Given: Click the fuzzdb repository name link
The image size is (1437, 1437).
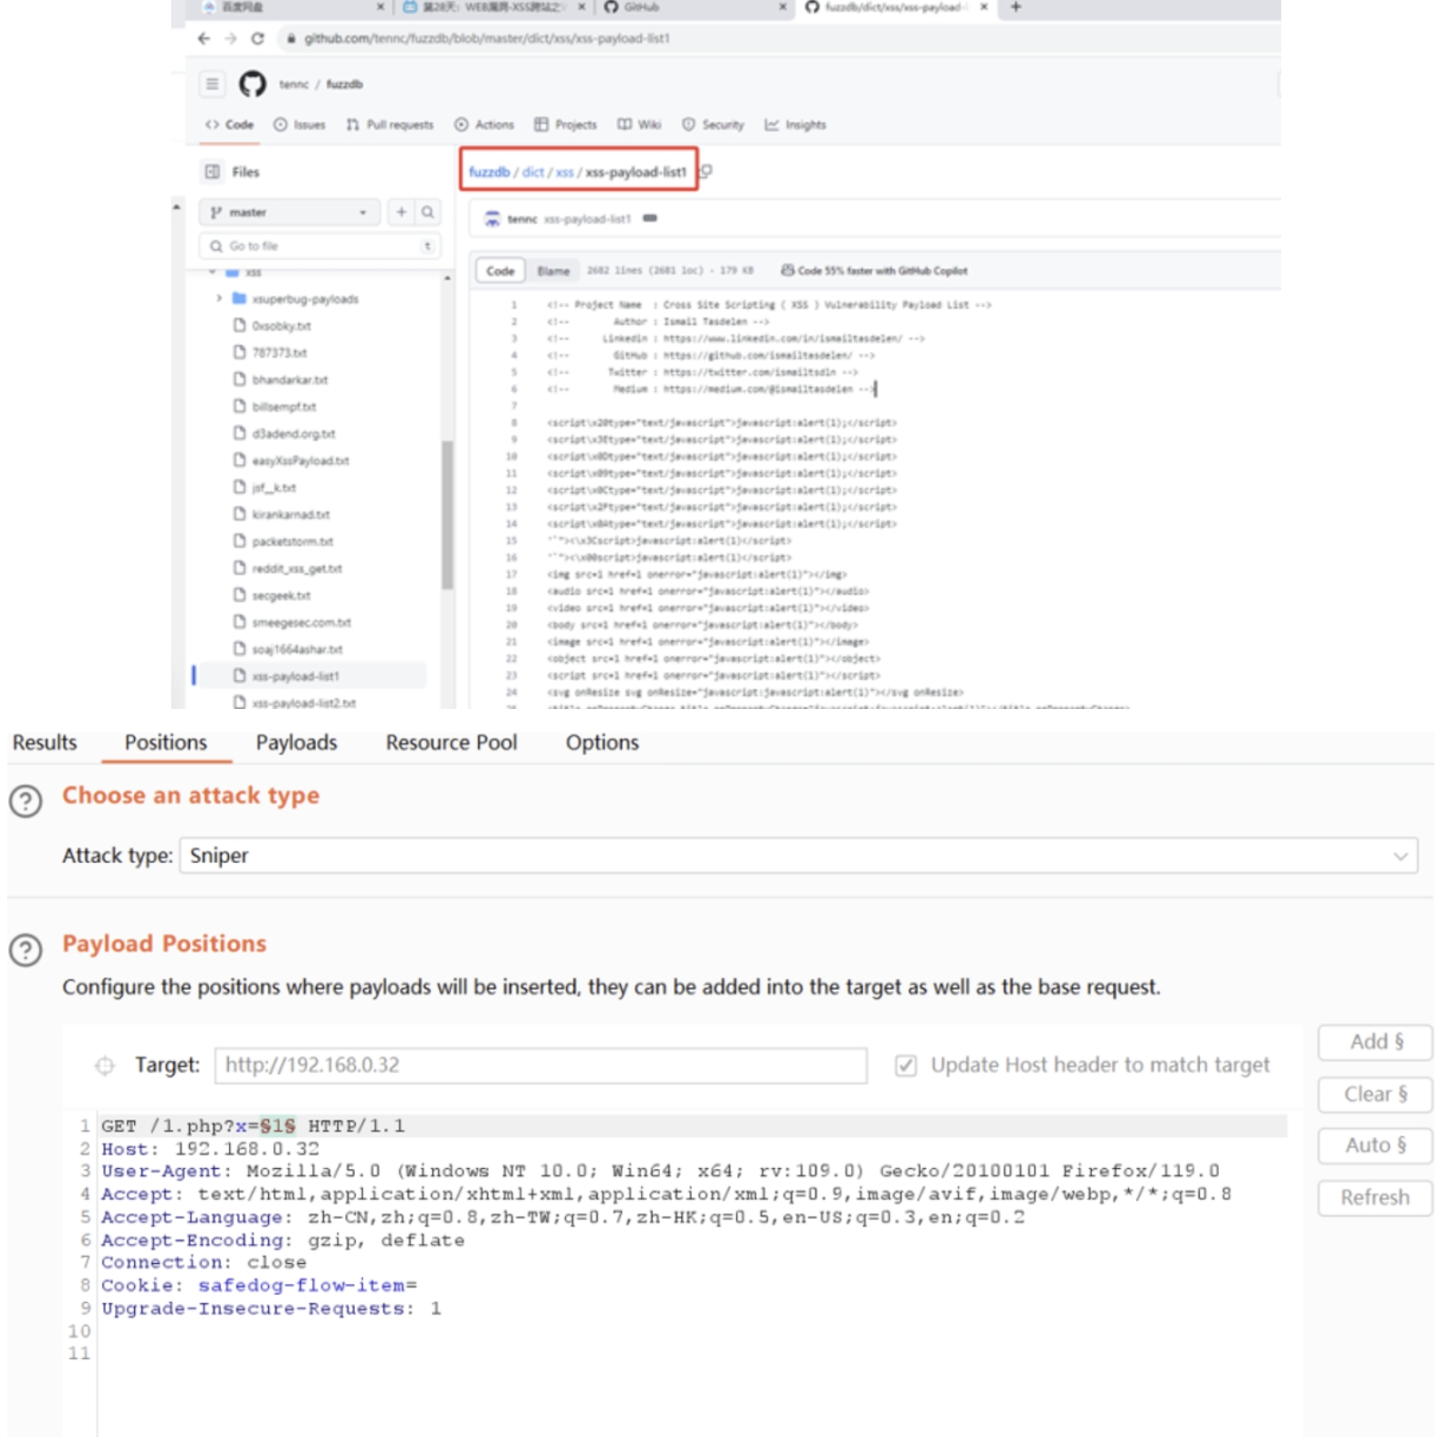Looking at the screenshot, I should 344,84.
